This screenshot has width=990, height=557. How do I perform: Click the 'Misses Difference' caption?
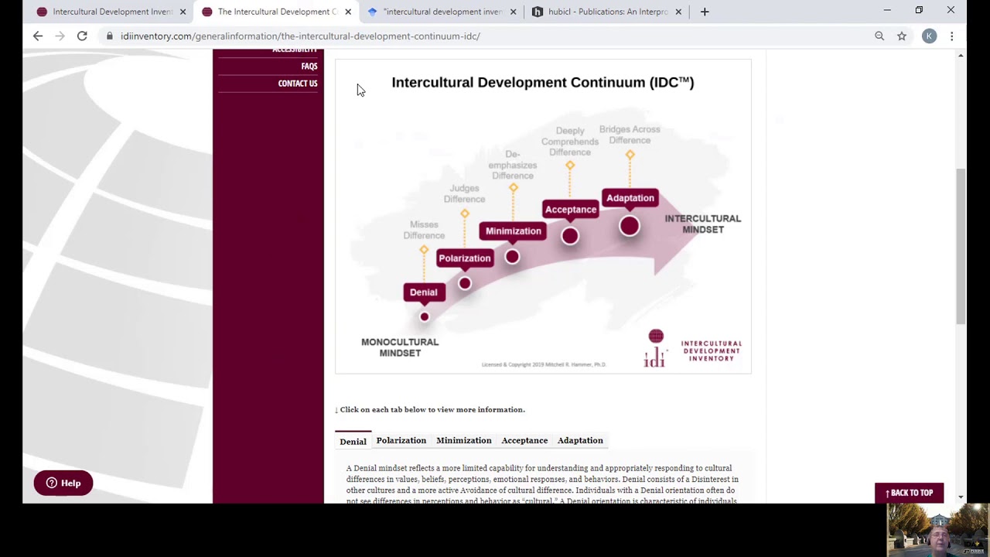[424, 230]
